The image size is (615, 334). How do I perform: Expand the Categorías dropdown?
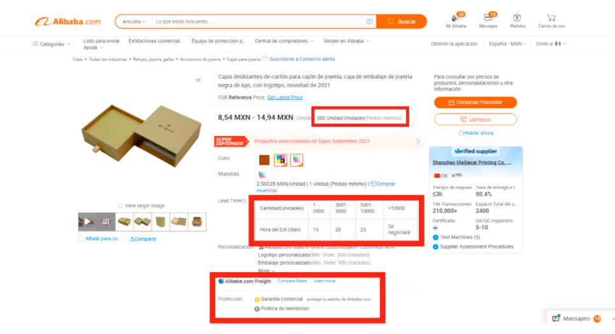coord(52,45)
